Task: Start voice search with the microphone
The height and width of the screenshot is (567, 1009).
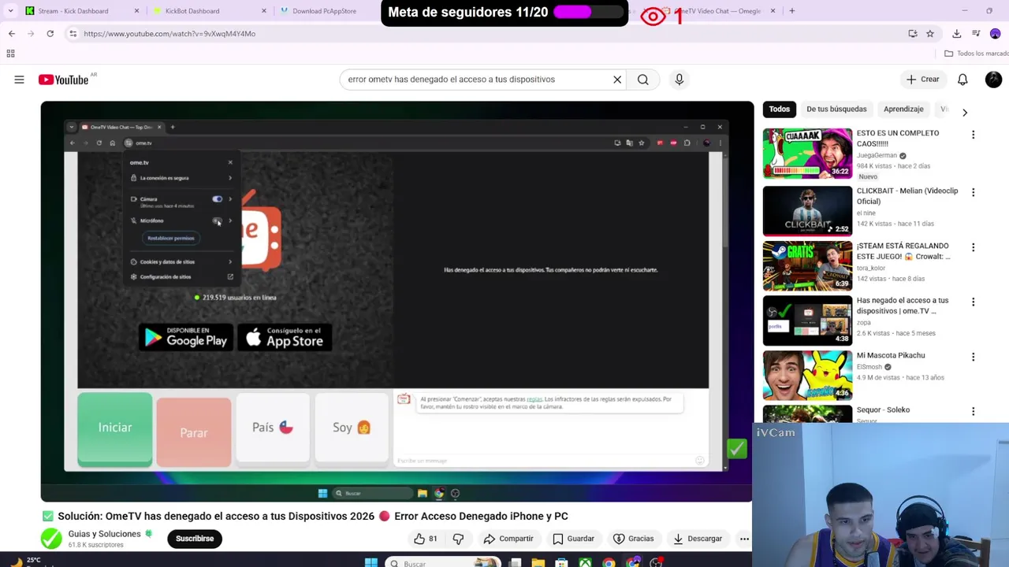Action: (679, 80)
